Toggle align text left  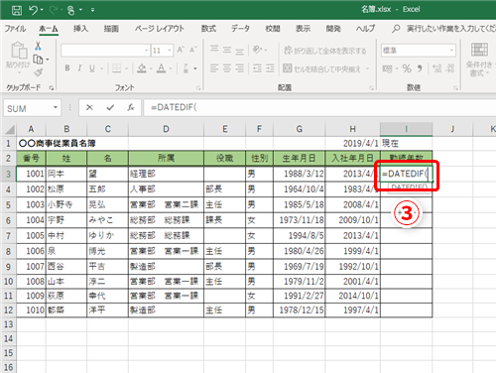(214, 68)
